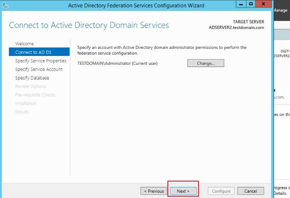The width and height of the screenshot is (290, 198).
Task: Go back with the Previous button
Action: [x=154, y=191]
